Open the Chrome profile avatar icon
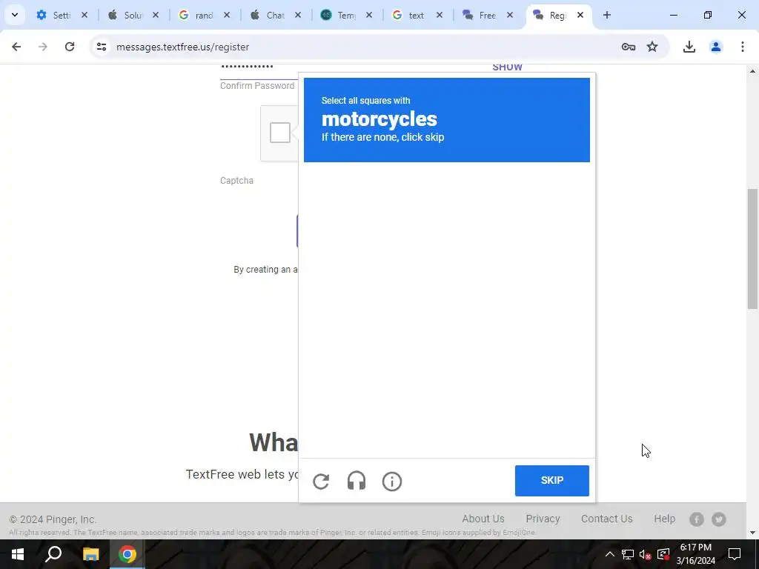 tap(716, 47)
